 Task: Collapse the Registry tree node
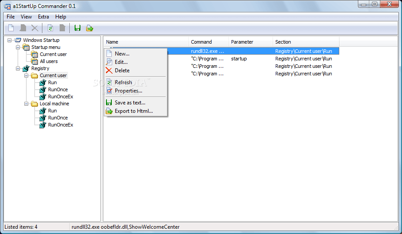point(18,69)
